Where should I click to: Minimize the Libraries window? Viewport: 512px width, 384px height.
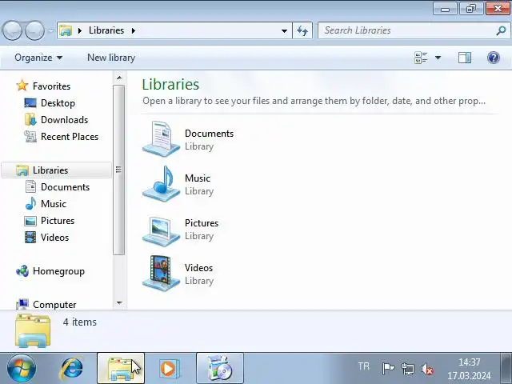445,9
